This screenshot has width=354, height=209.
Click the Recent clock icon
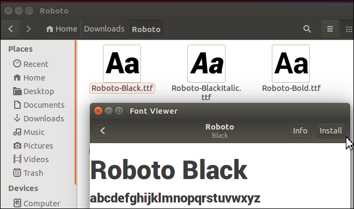(17, 64)
